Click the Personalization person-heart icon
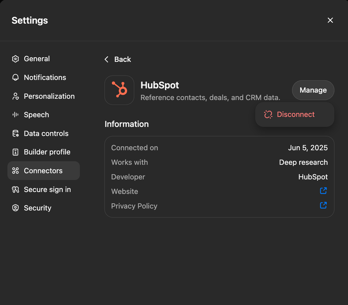Viewport: 348px width, 305px height. (x=15, y=96)
